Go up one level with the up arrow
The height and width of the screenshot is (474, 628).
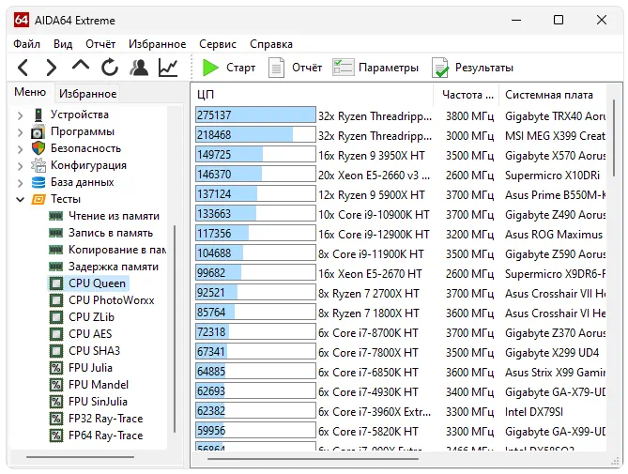point(81,66)
